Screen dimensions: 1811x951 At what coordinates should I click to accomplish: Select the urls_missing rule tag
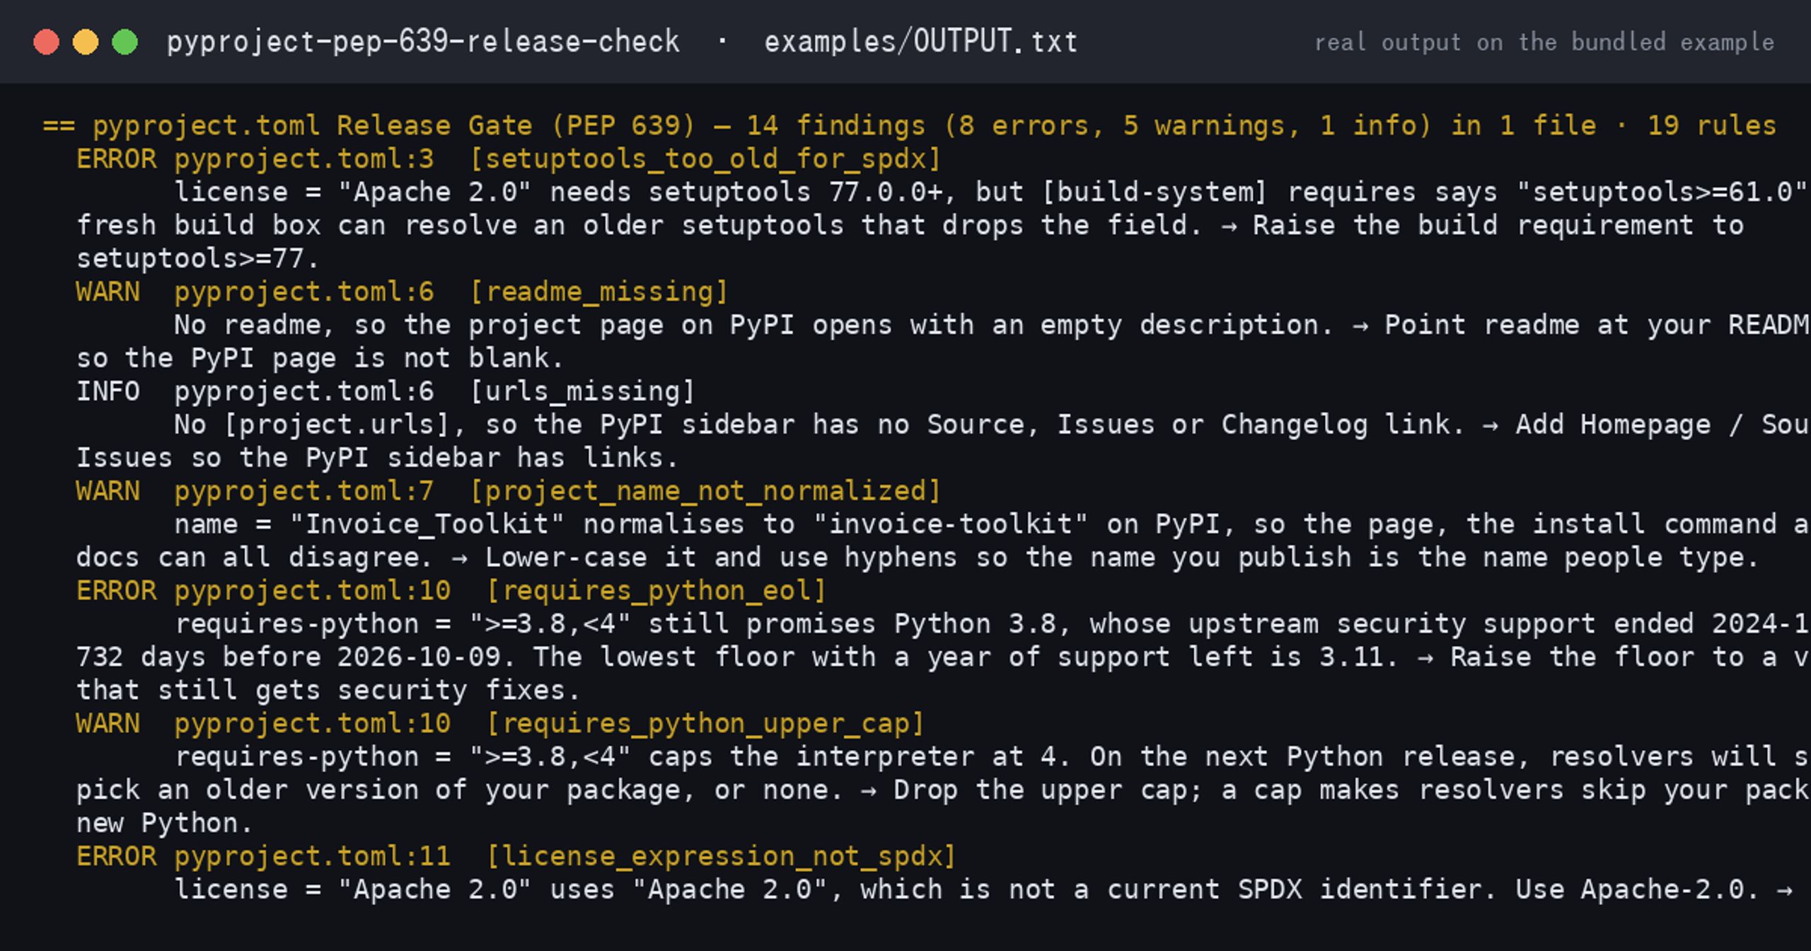(x=583, y=391)
